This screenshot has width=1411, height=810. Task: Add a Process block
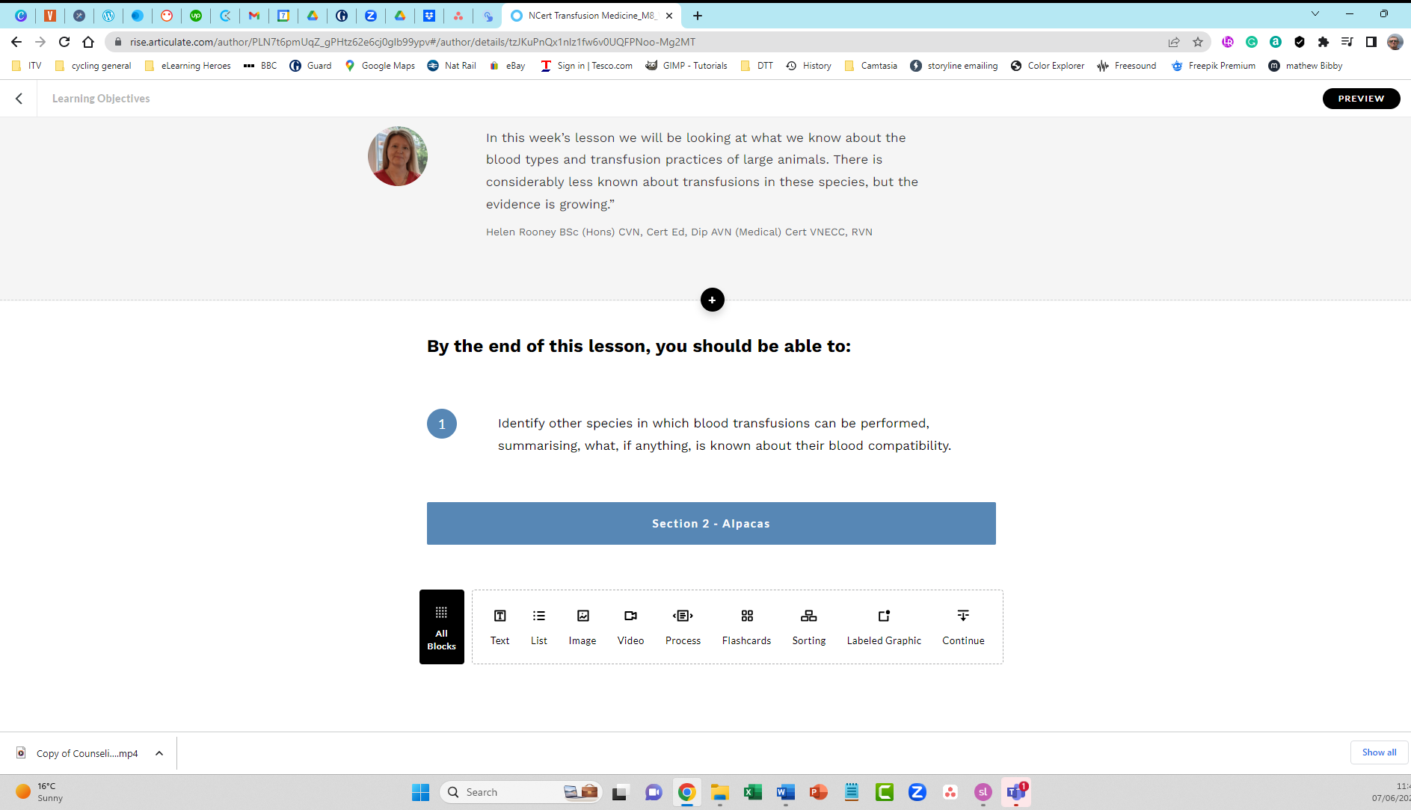click(683, 627)
